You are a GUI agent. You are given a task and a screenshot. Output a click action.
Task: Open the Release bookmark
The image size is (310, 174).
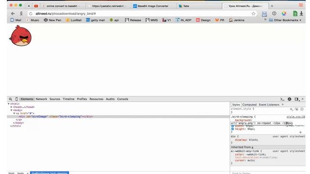pos(133,20)
